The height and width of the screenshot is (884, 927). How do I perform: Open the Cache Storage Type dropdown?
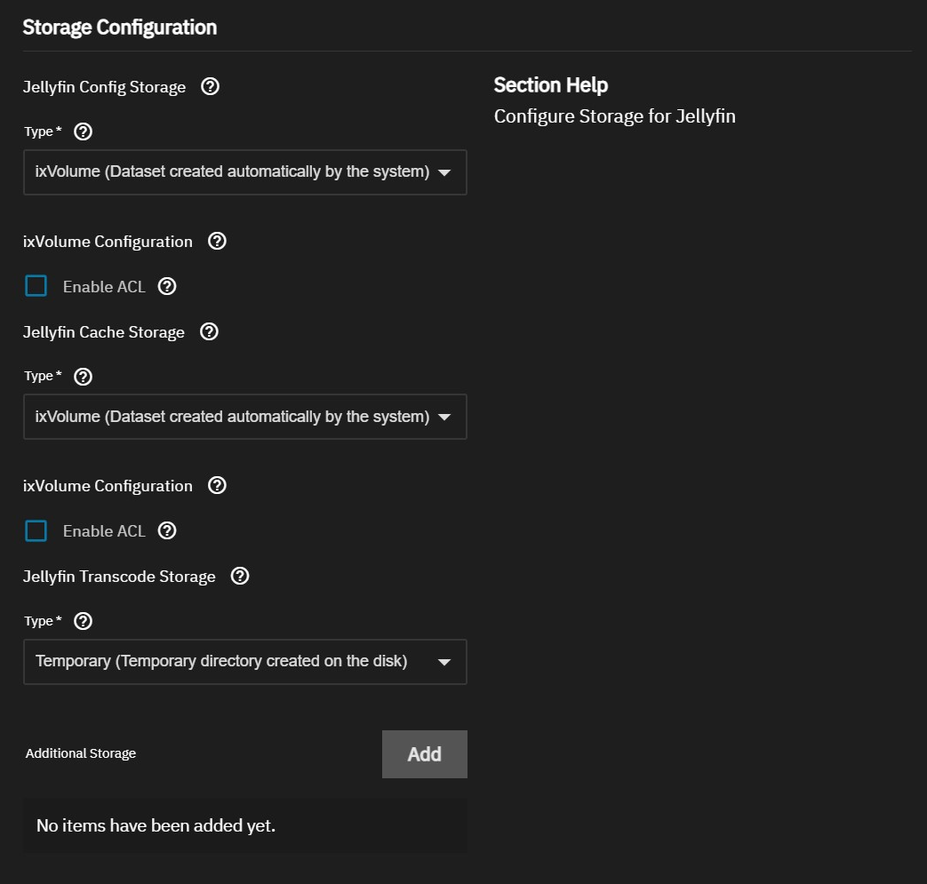coord(244,416)
